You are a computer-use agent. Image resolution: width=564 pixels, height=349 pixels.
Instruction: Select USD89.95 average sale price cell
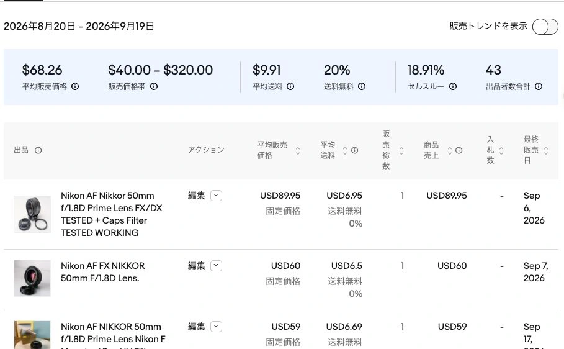[x=280, y=196]
